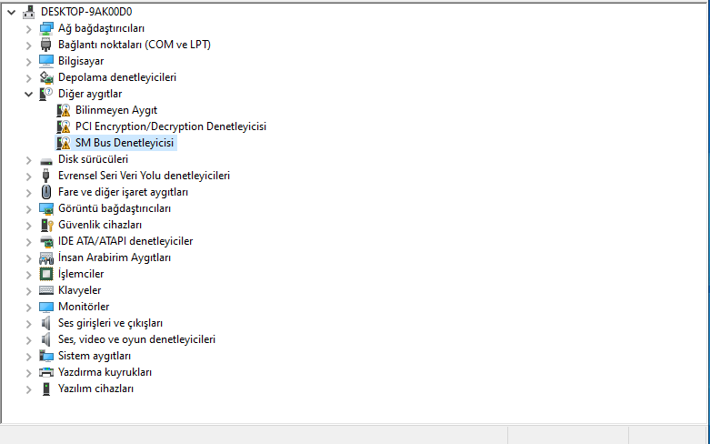This screenshot has width=710, height=444.
Task: Select the Sistem aygıtları label text
Action: (x=95, y=356)
